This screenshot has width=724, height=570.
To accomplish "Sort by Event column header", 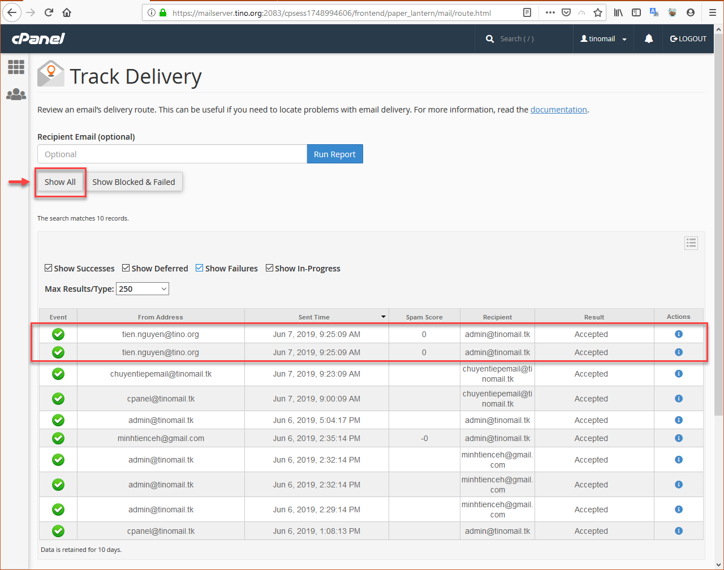I will coord(58,317).
